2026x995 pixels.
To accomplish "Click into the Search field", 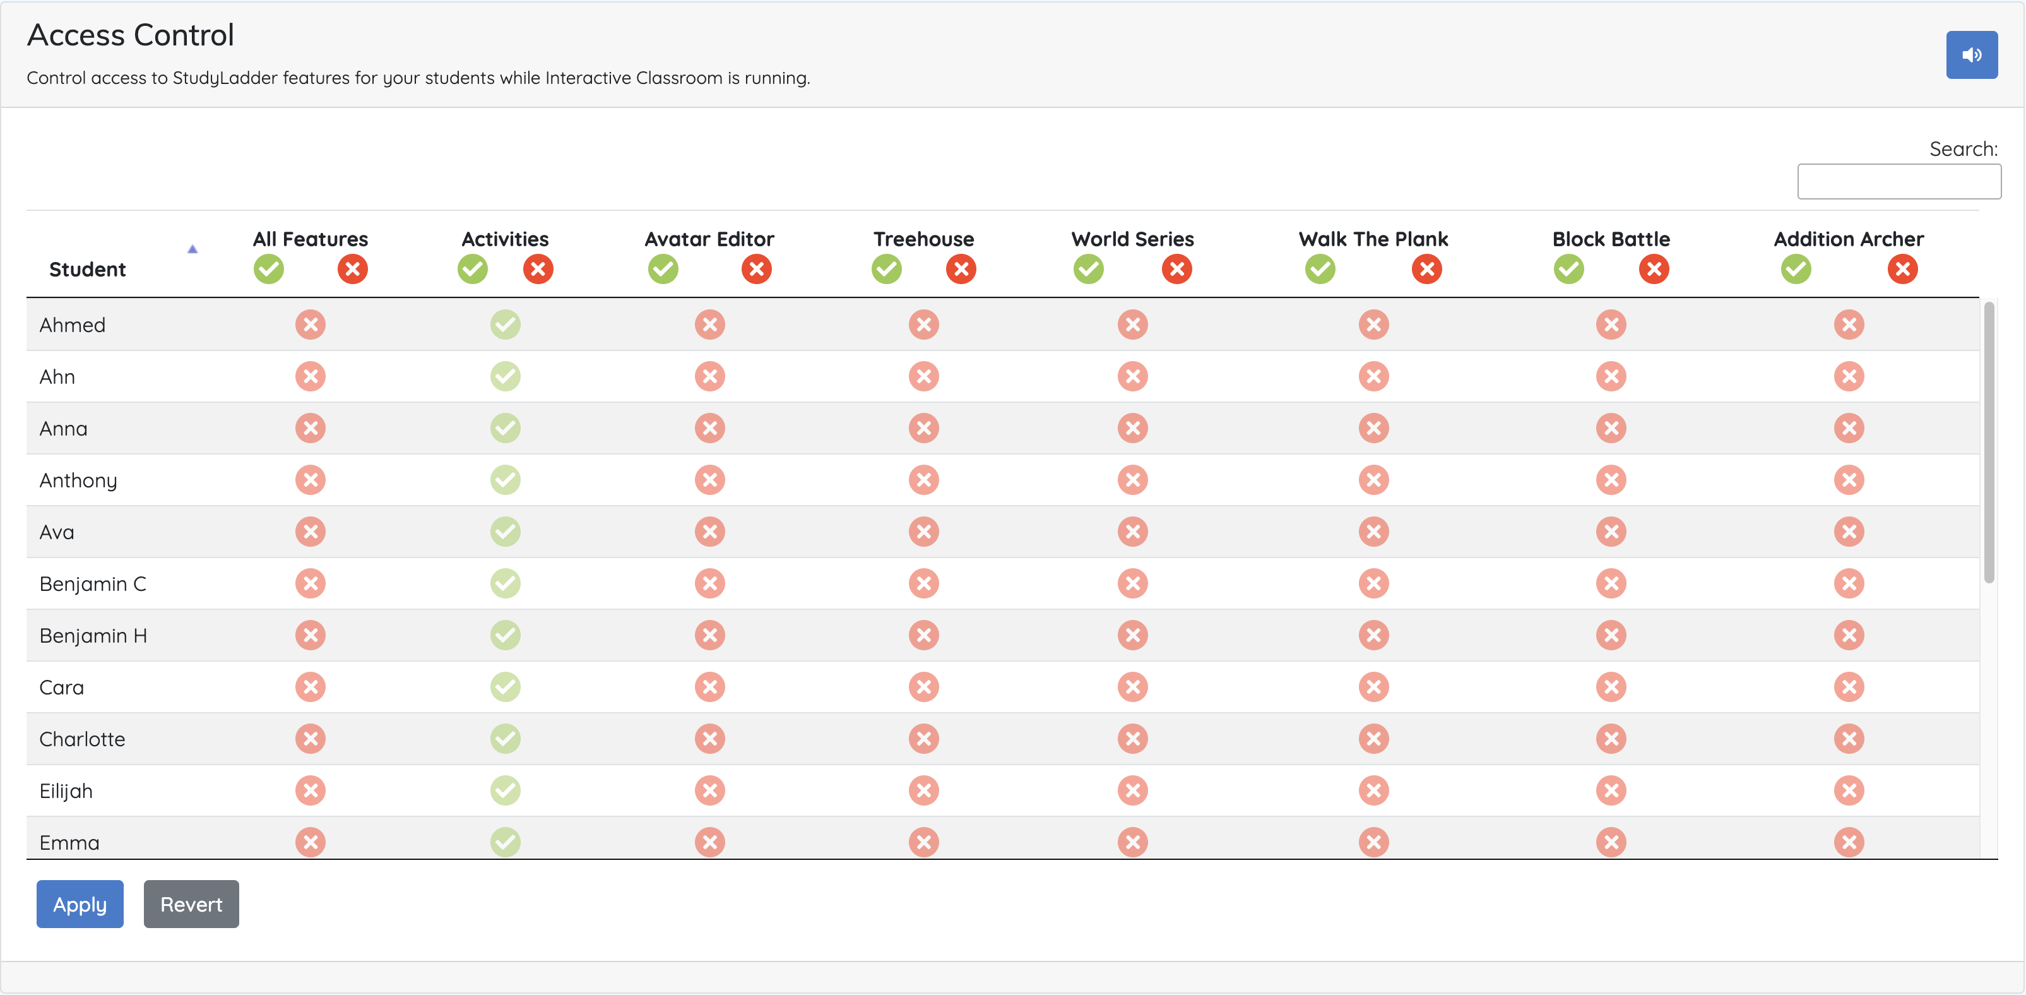I will (x=1899, y=182).
